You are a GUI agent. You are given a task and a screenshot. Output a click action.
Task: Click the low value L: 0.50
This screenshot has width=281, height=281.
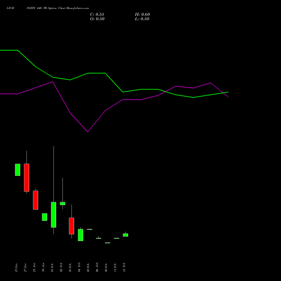(142, 19)
